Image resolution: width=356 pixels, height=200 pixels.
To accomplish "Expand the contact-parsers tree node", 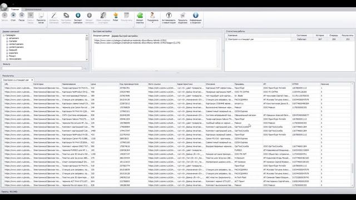I will tap(7, 44).
